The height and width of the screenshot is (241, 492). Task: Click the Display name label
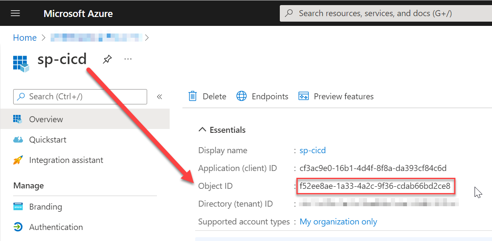pos(223,151)
